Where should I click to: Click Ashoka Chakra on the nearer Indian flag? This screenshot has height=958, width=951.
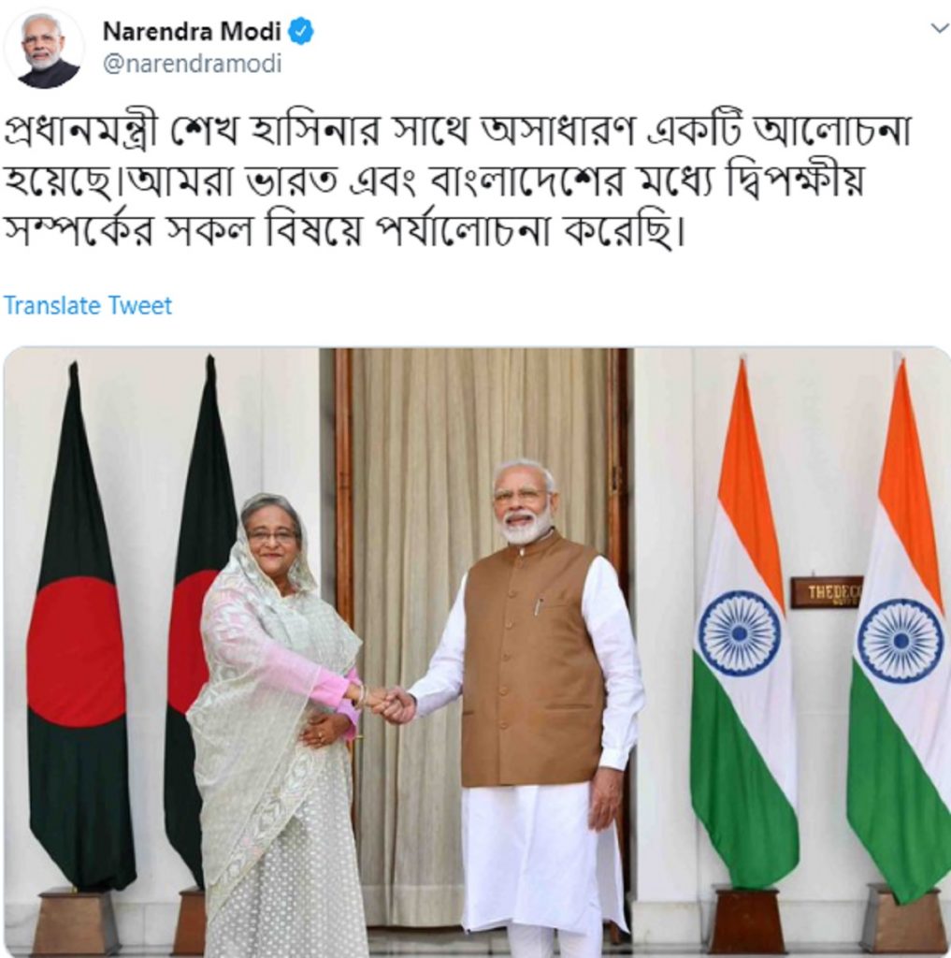739,633
